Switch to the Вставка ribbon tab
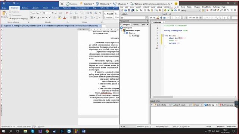Image resolution: width=239 pixels, height=134 pixels. [25, 8]
